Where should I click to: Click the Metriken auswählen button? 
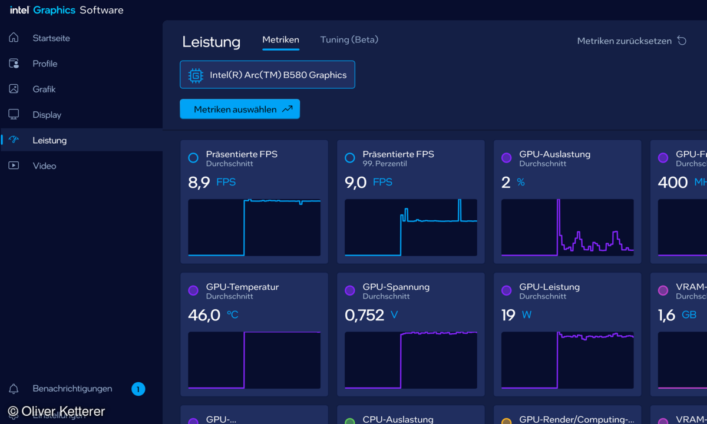(x=240, y=109)
